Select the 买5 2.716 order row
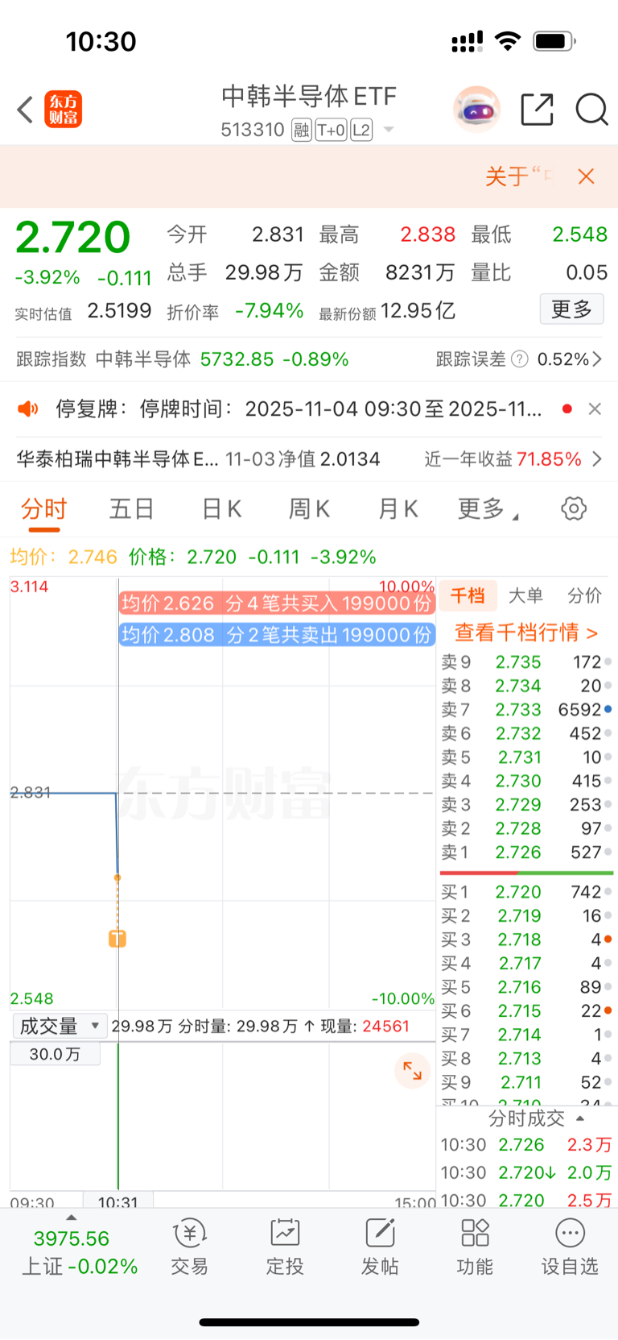The image size is (618, 1340). 526,988
